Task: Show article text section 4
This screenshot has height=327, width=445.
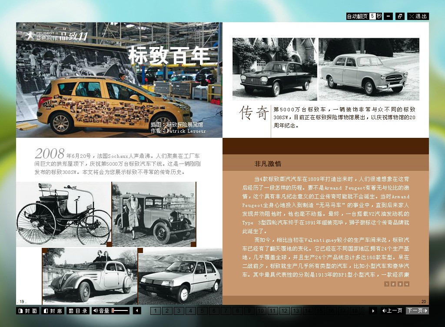Action: [x=407, y=284]
